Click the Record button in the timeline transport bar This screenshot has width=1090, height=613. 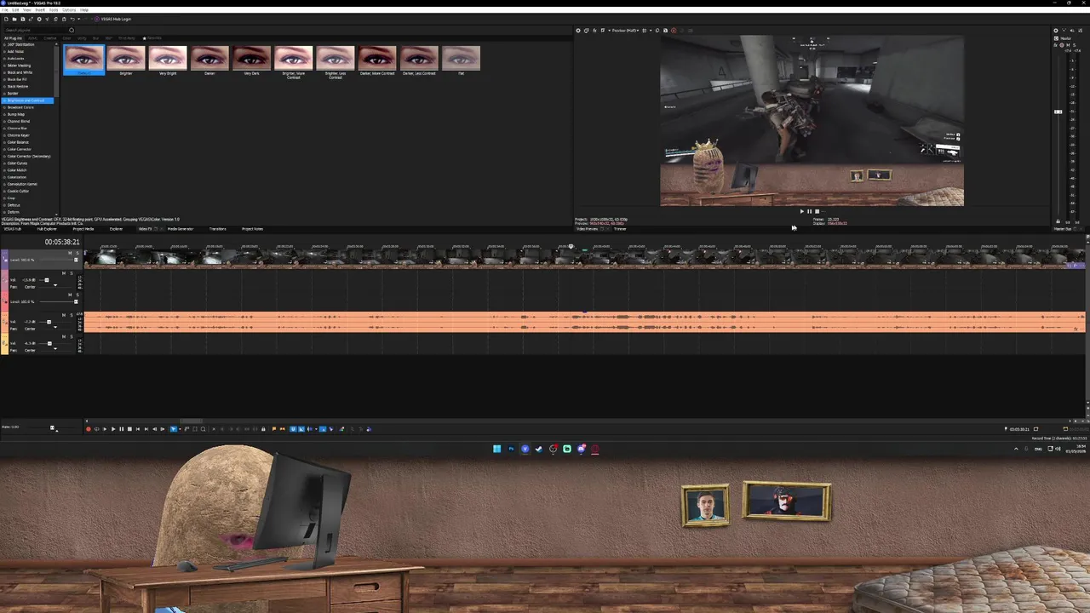pos(89,429)
